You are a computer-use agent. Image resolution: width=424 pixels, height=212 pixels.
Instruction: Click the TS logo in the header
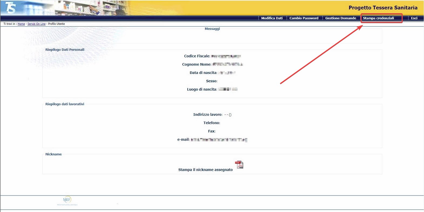click(x=11, y=8)
